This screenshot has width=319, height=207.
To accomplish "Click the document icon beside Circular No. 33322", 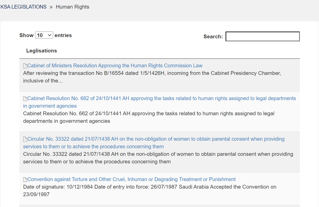I will 25,139.
